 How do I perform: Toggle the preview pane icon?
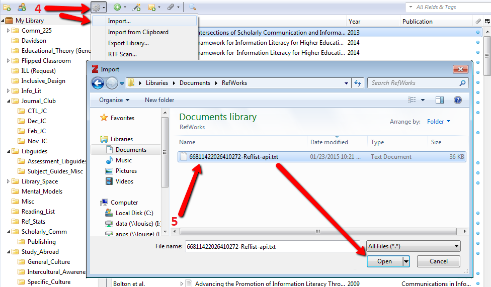[440, 100]
